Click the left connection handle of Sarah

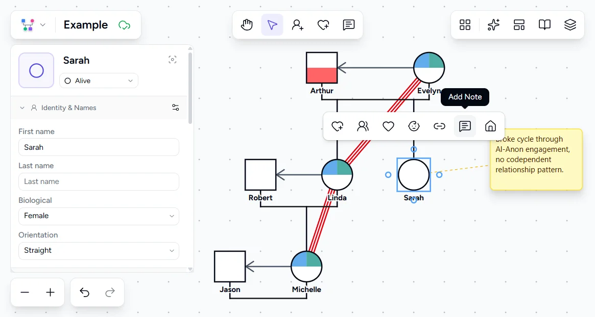[388, 175]
